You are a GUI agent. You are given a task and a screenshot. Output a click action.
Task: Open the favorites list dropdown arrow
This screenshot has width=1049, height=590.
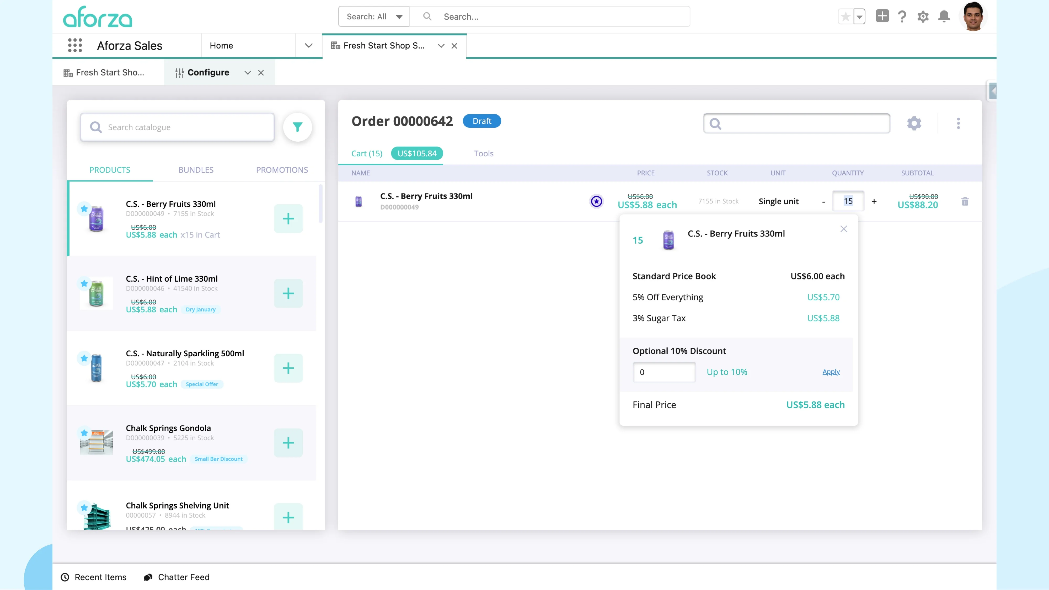pos(859,17)
